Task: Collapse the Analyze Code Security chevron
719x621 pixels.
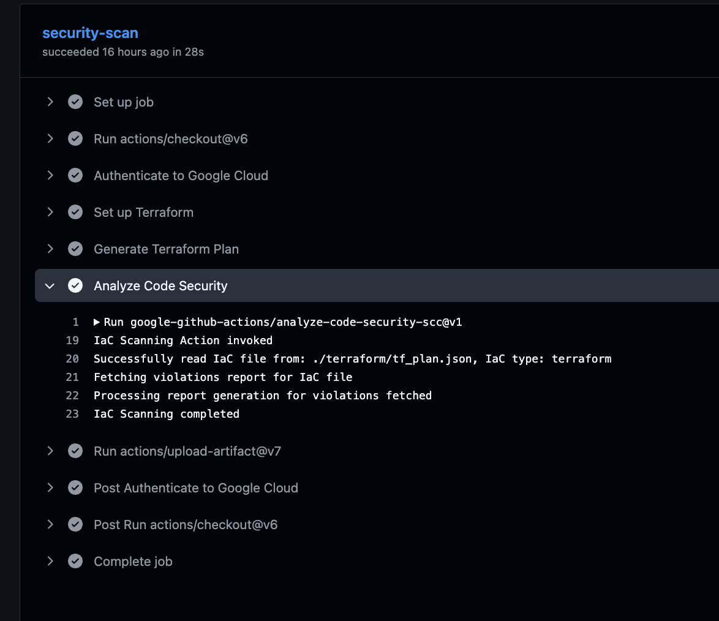Action: point(50,286)
